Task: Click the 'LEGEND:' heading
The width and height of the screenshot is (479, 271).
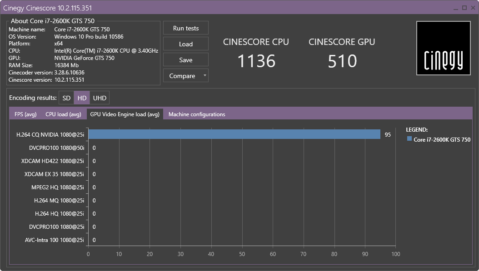Action: click(417, 130)
